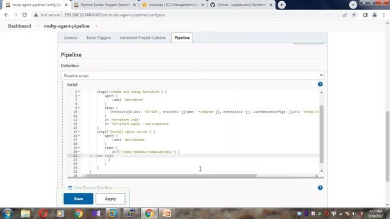Reload the Jenkins configure page
This screenshot has height=219, width=390.
(24, 15)
